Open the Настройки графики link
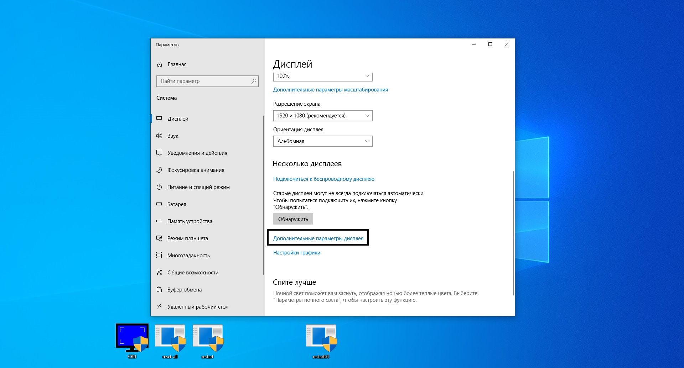The height and width of the screenshot is (368, 684). [x=296, y=253]
